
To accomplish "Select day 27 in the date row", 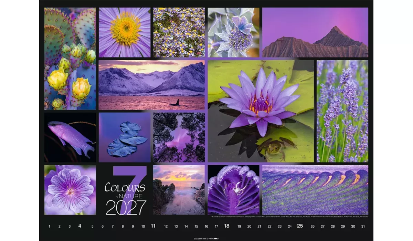I will (x=322, y=227).
